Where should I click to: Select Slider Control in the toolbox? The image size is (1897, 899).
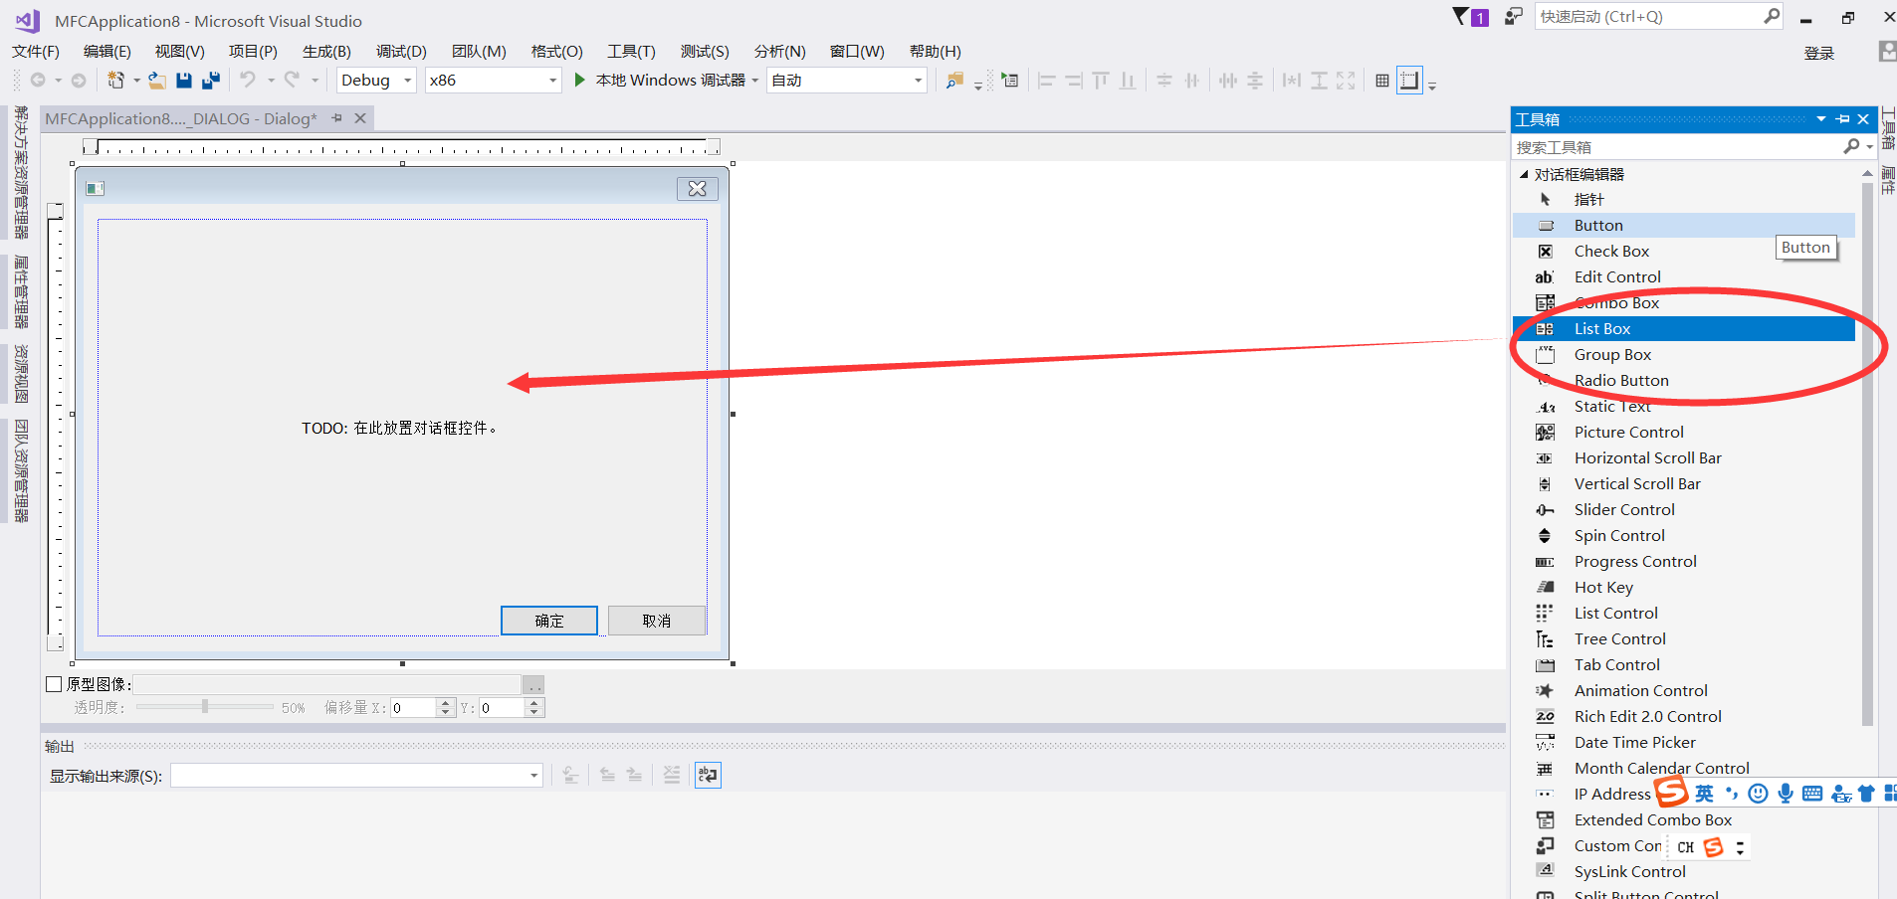[1684, 510]
